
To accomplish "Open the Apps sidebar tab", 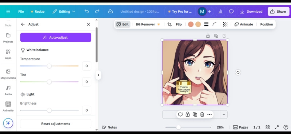I will click(x=8, y=54).
